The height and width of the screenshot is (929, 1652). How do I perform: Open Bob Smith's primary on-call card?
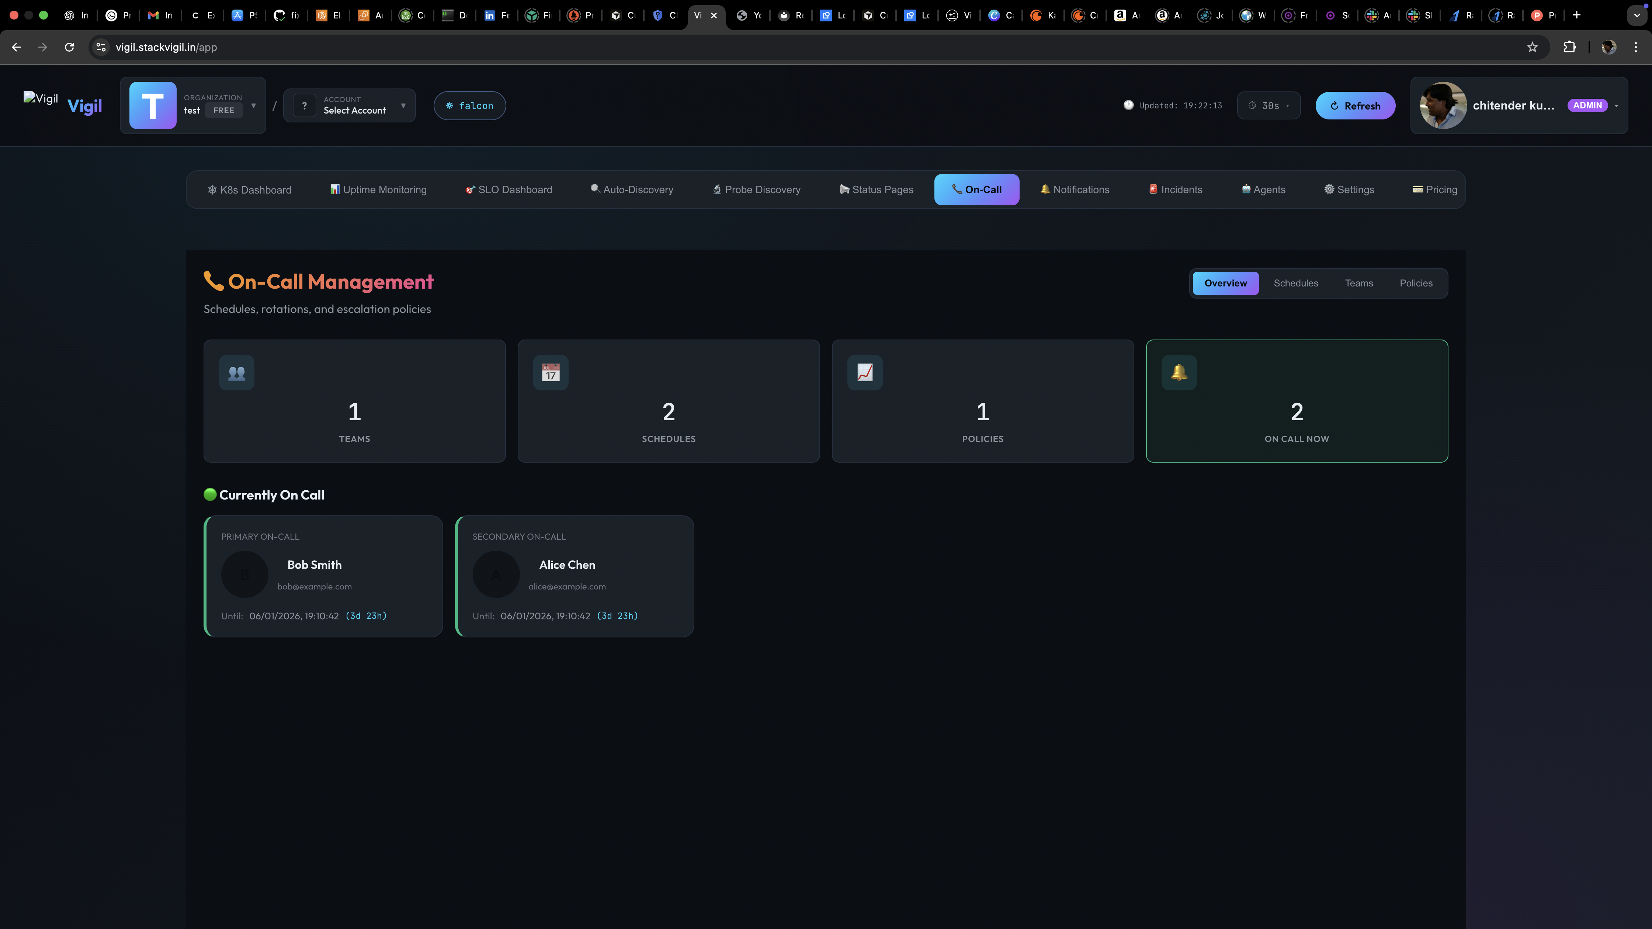(323, 576)
